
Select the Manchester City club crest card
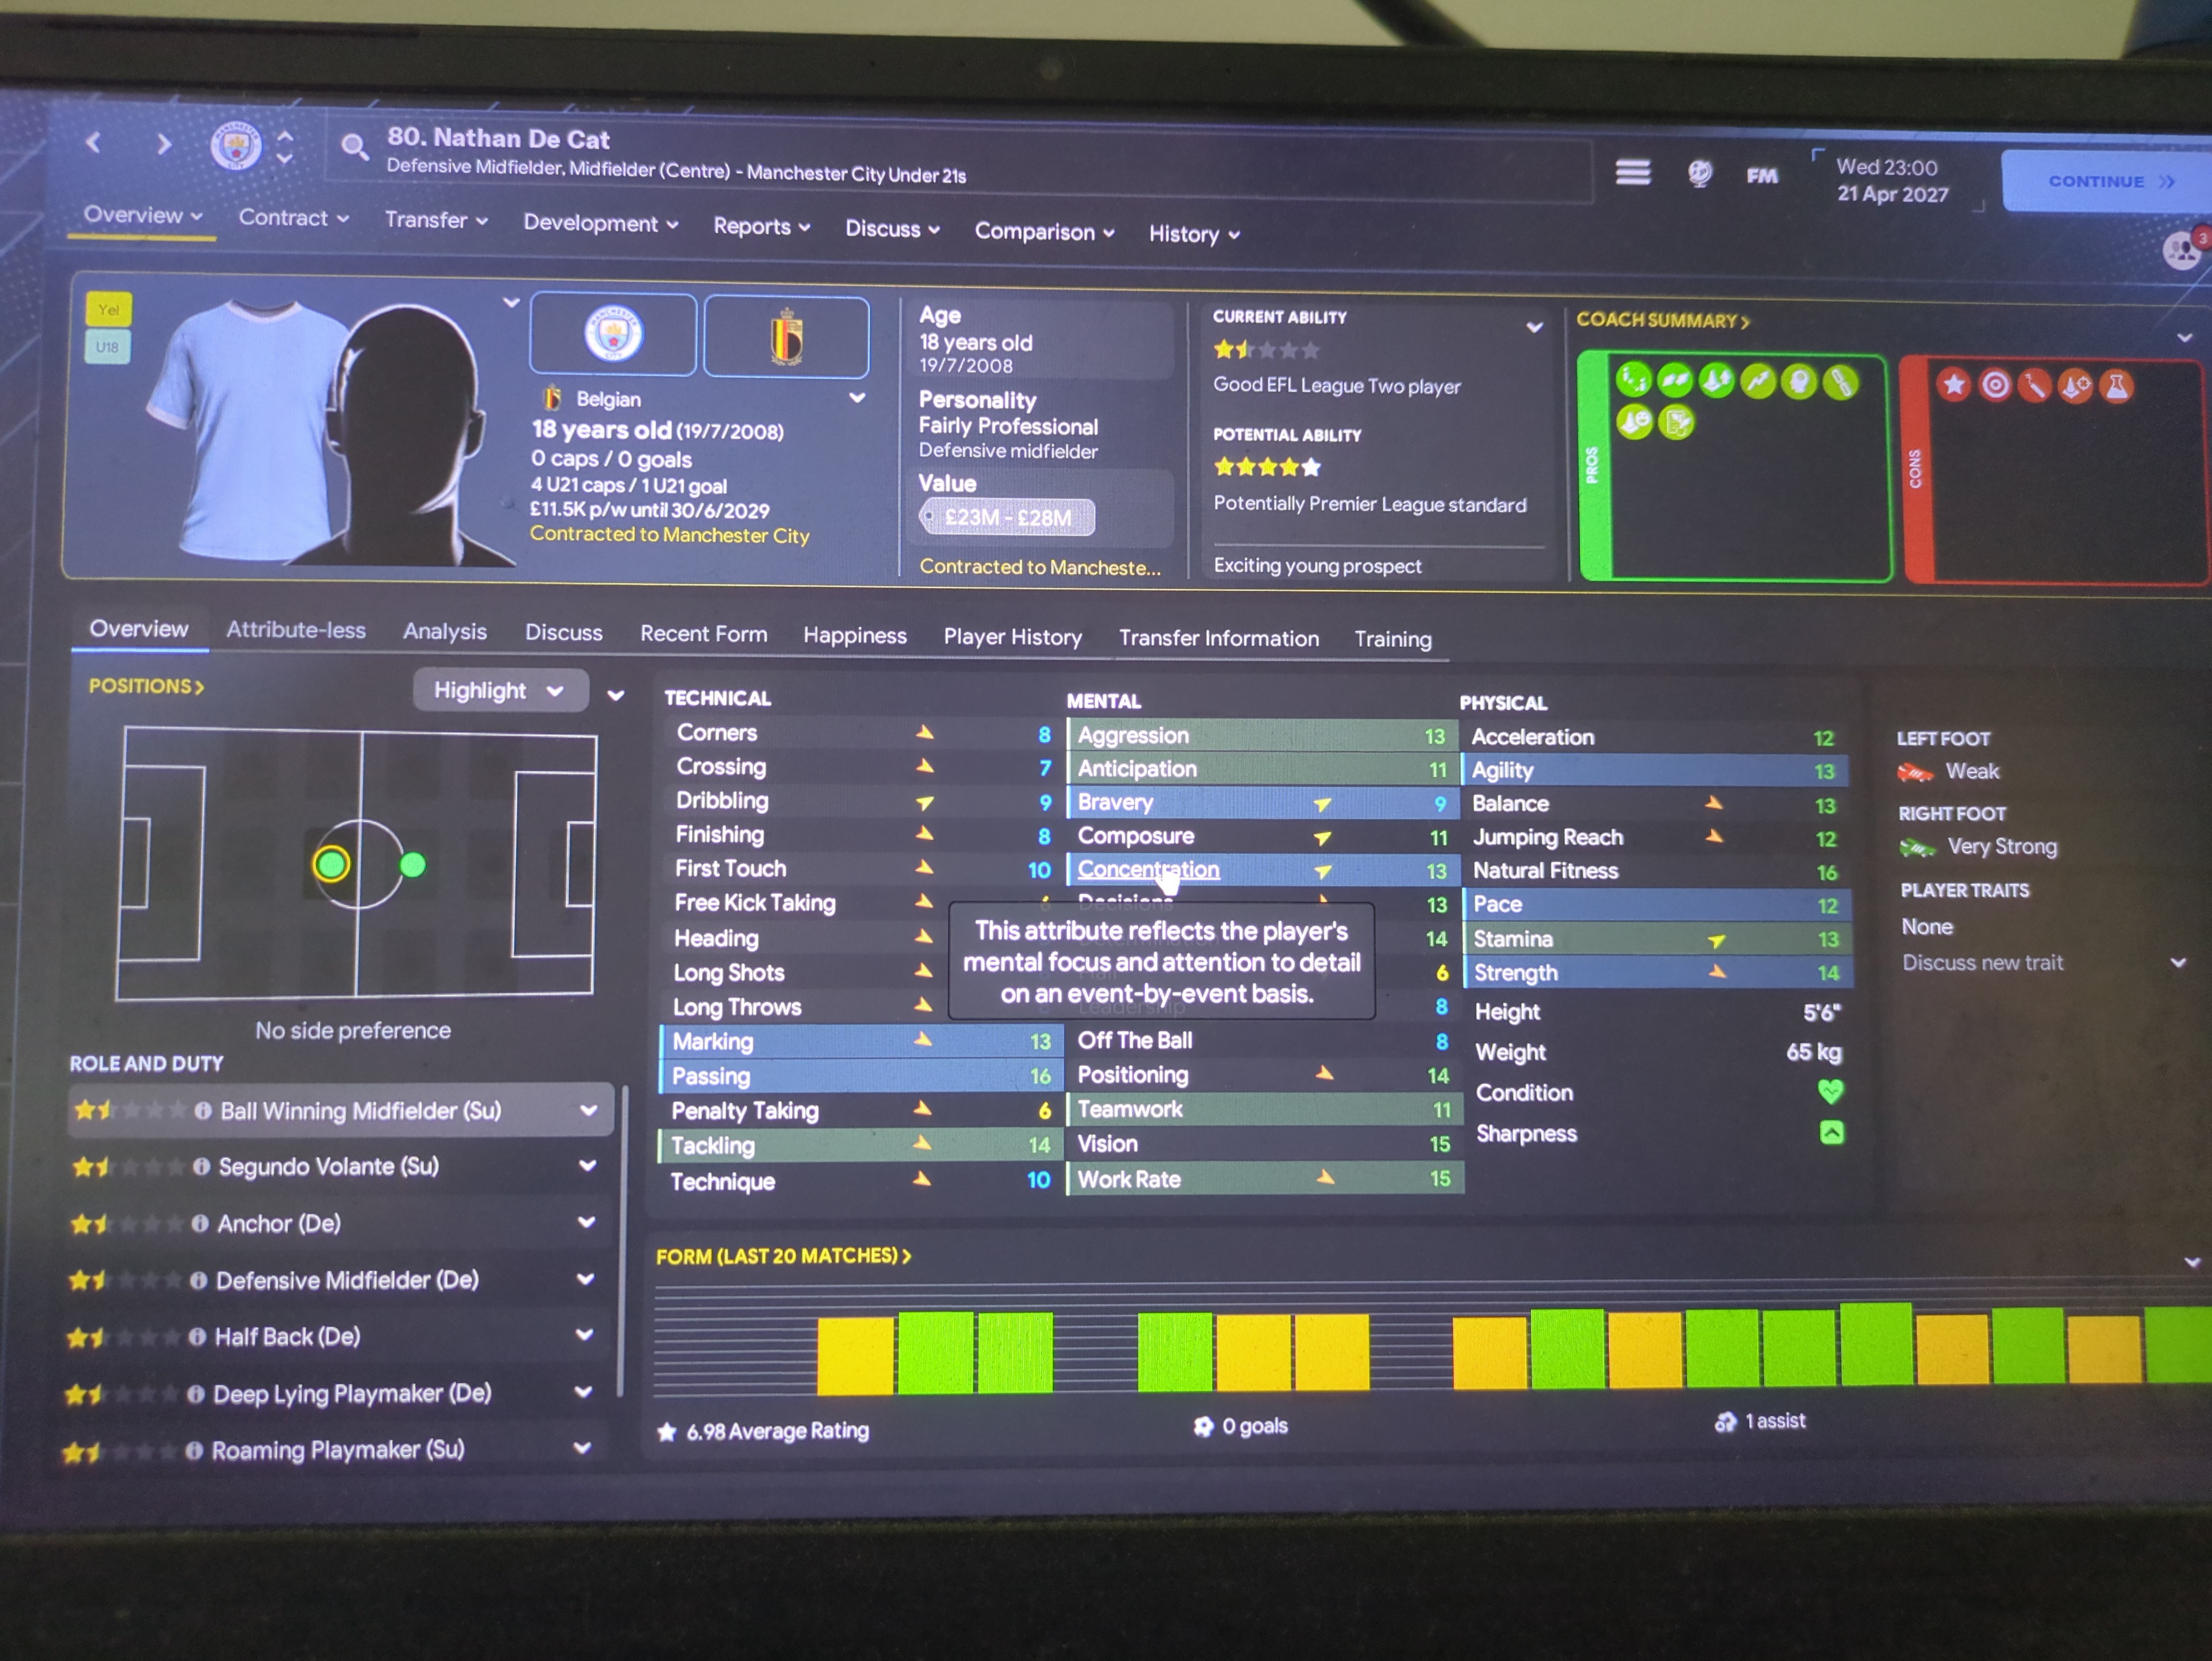tap(613, 334)
